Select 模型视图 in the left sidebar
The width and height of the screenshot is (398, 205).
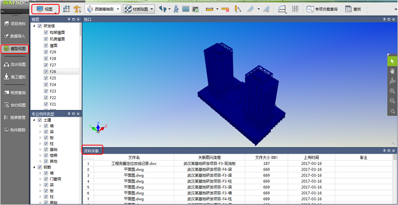coord(15,49)
